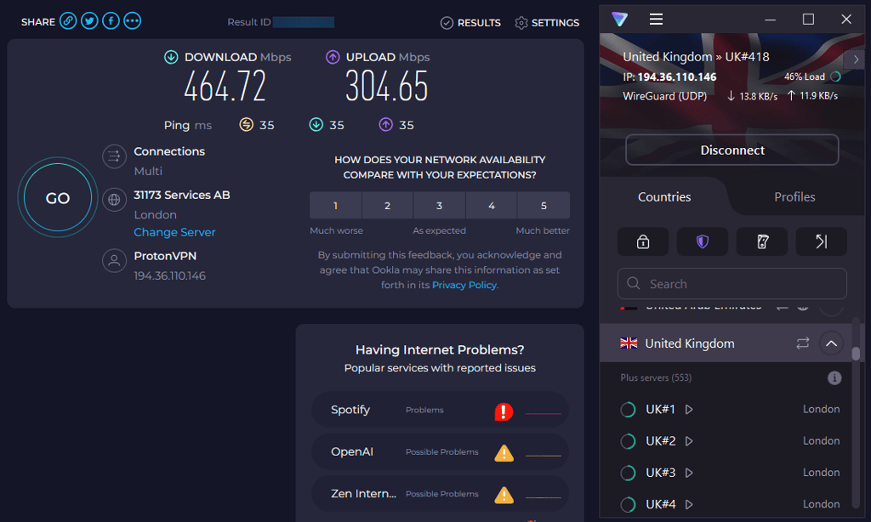The height and width of the screenshot is (522, 871).
Task: Open Spotify reported problems entry
Action: pos(440,410)
